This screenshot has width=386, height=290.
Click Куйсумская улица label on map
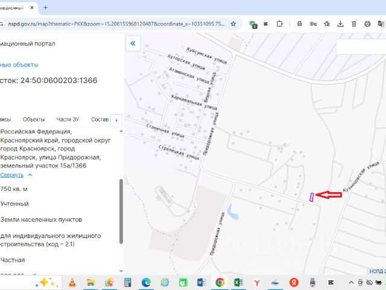(x=207, y=56)
